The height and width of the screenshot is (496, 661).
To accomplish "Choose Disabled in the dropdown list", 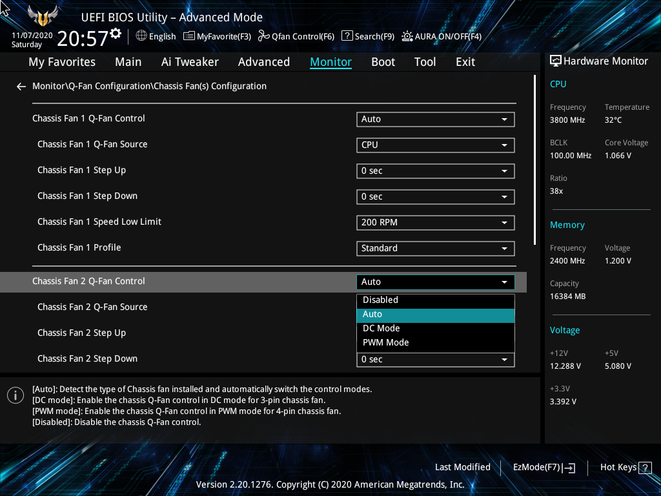I will tap(436, 300).
